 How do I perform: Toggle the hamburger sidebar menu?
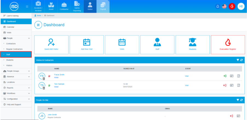(27, 6)
